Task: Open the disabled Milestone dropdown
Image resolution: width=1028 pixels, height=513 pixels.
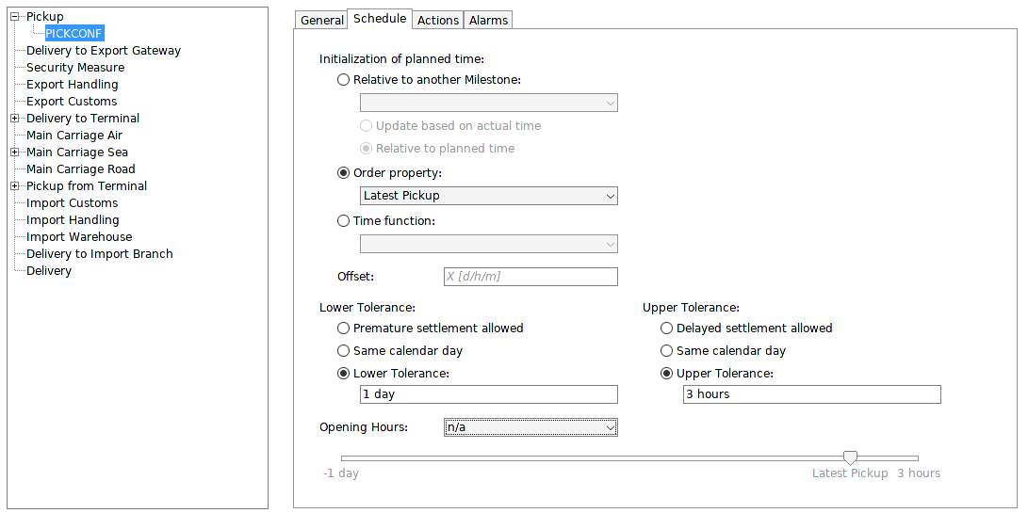Action: coord(488,103)
